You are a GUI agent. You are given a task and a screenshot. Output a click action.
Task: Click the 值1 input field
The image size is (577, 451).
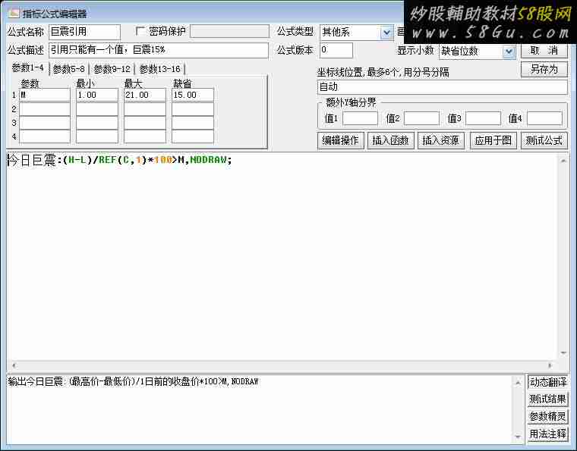360,118
